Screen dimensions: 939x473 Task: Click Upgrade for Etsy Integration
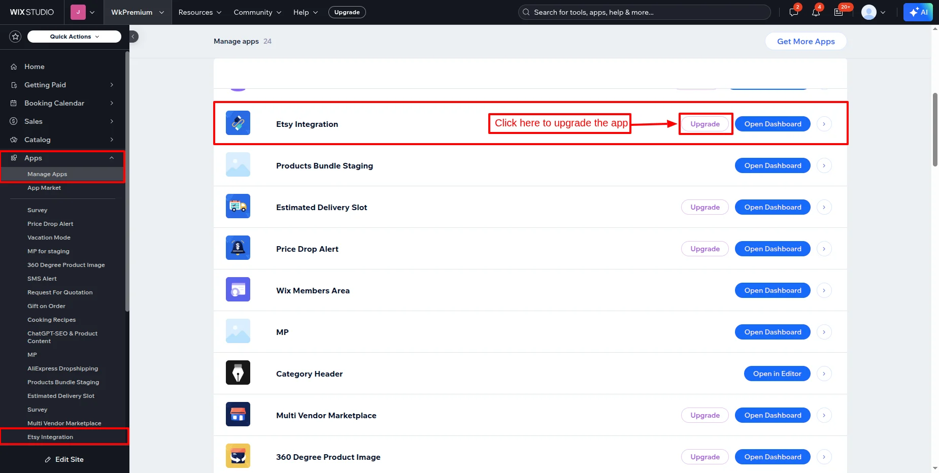[x=705, y=124]
